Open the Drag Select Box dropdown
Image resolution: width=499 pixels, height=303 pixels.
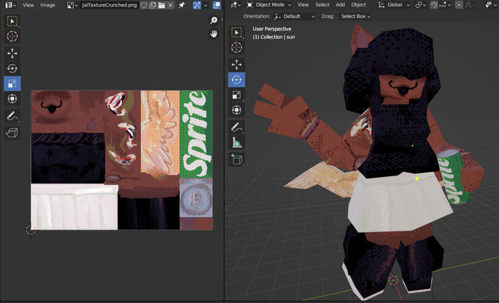(355, 16)
